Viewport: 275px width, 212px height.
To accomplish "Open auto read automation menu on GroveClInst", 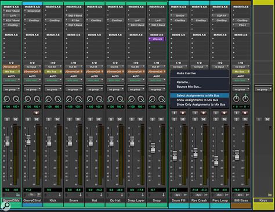I will point(32,80).
